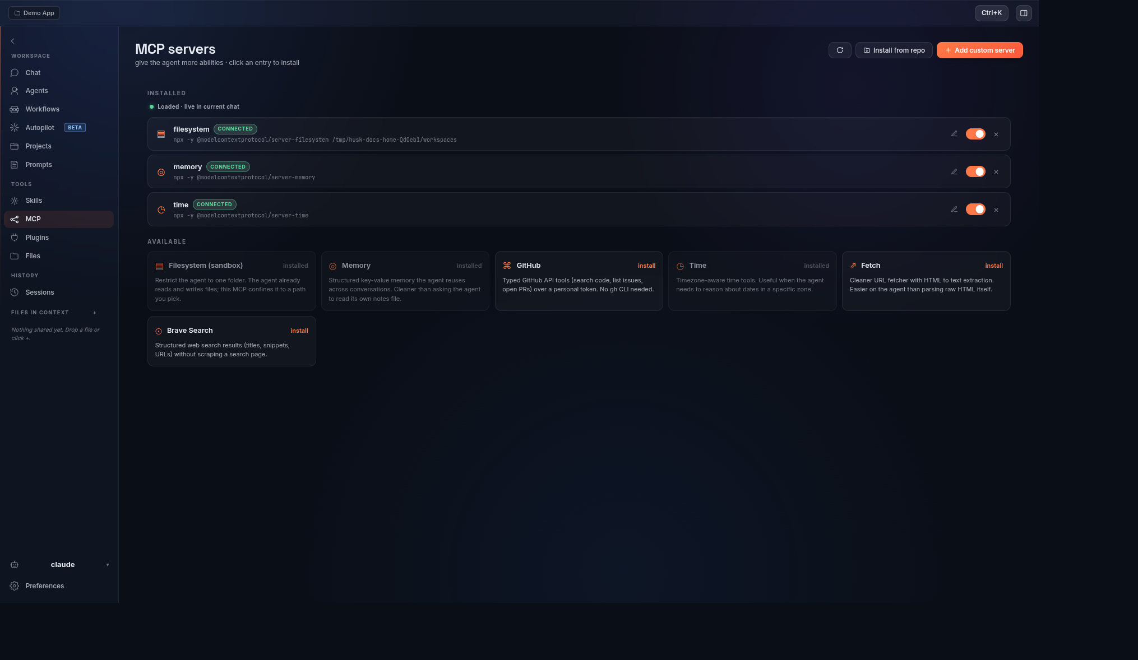Go to Workflows in the sidebar
Screen dimensions: 1138x660
59,109
